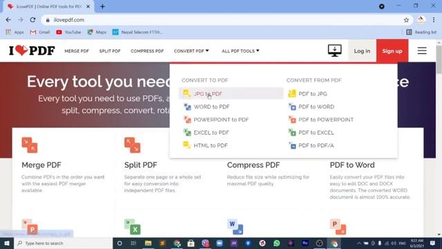The height and width of the screenshot is (249, 442).
Task: Open the PDF to Word card title
Action: [352, 165]
